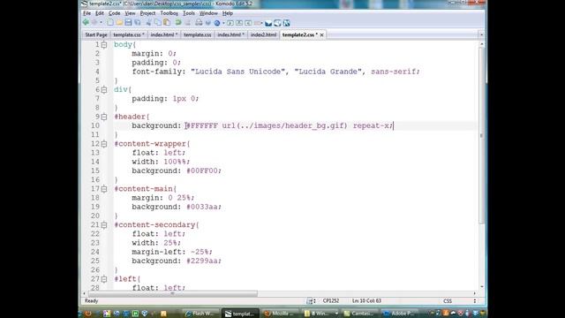Open the File menu
565x318 pixels.
pos(87,13)
